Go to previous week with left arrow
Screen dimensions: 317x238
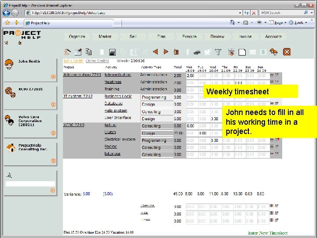click(x=155, y=52)
